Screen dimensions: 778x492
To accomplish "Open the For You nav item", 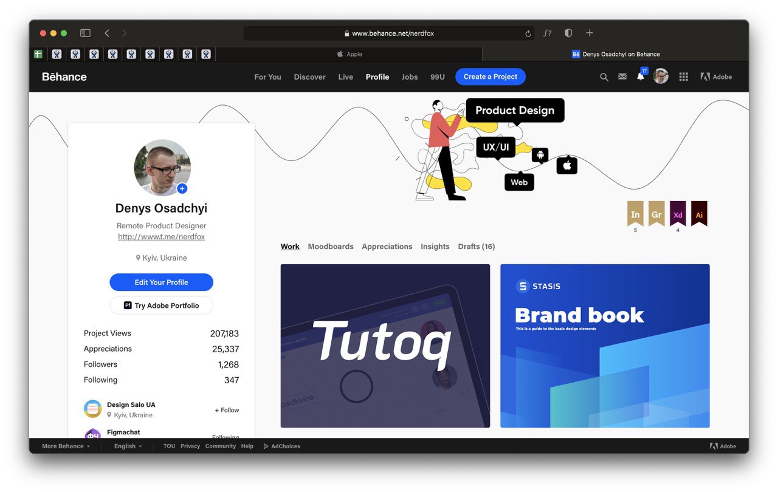I will (x=267, y=77).
